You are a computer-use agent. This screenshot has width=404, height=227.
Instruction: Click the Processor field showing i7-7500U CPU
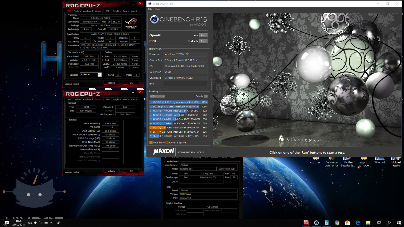[186, 54]
